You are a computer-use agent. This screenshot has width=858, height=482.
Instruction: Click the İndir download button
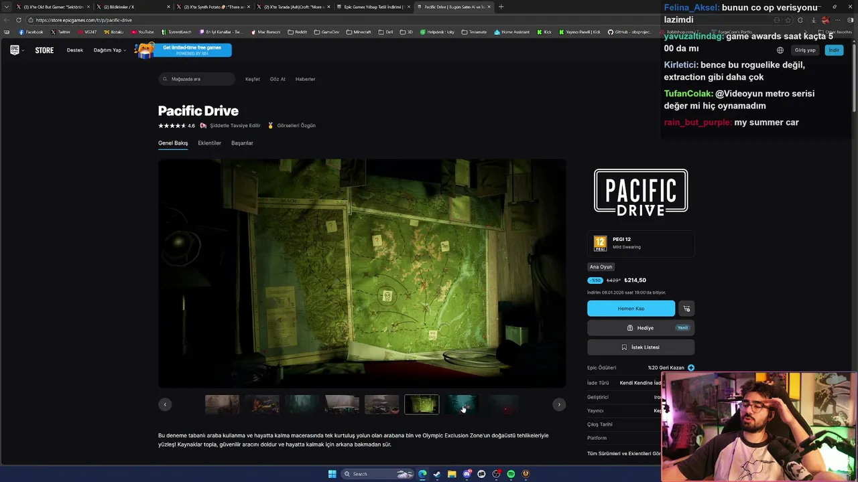coord(834,50)
